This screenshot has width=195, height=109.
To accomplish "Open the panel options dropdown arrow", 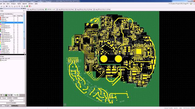I will 22,8.
